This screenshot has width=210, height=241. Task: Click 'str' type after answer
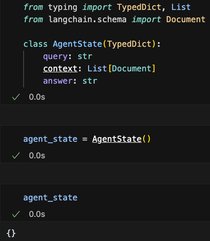90,81
